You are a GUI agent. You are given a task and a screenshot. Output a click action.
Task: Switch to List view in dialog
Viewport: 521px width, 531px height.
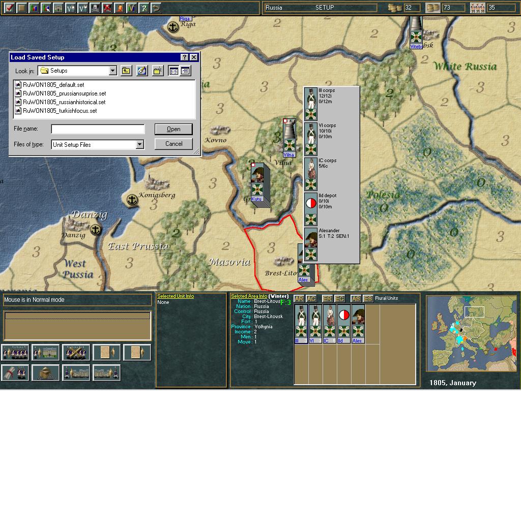coord(173,71)
